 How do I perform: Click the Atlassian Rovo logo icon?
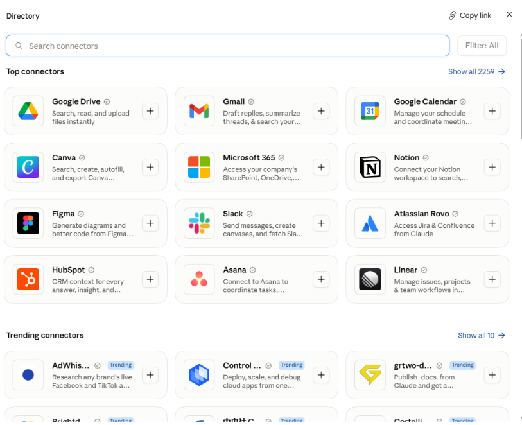tap(370, 223)
